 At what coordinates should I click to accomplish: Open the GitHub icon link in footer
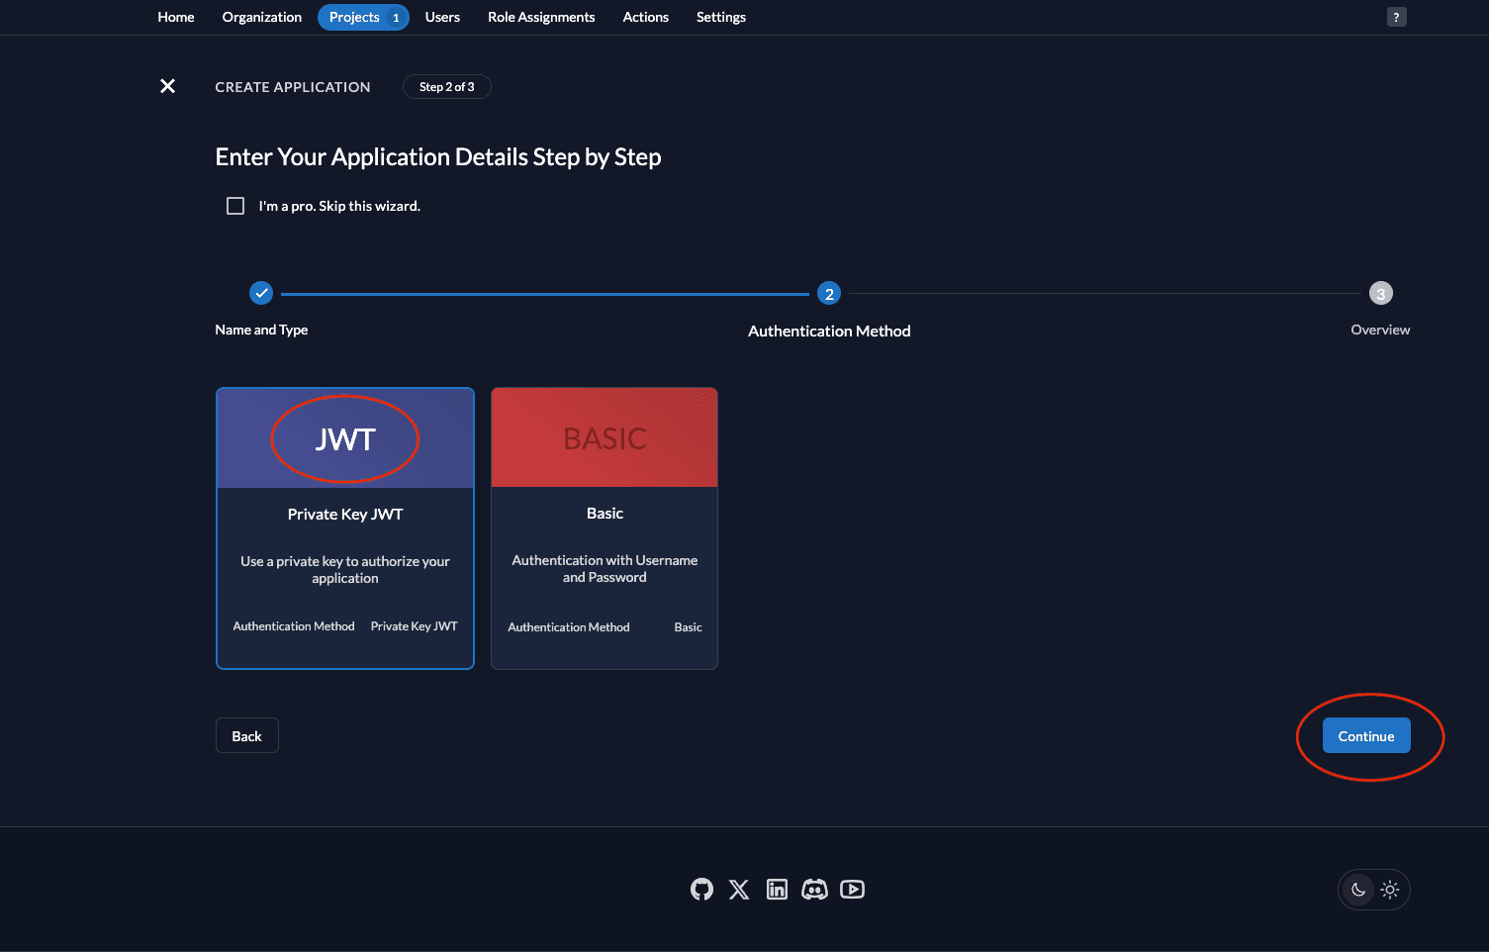click(x=701, y=890)
